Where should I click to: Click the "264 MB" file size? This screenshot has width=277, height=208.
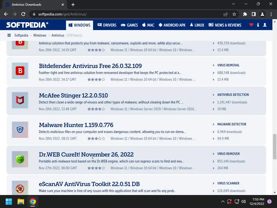click(223, 168)
